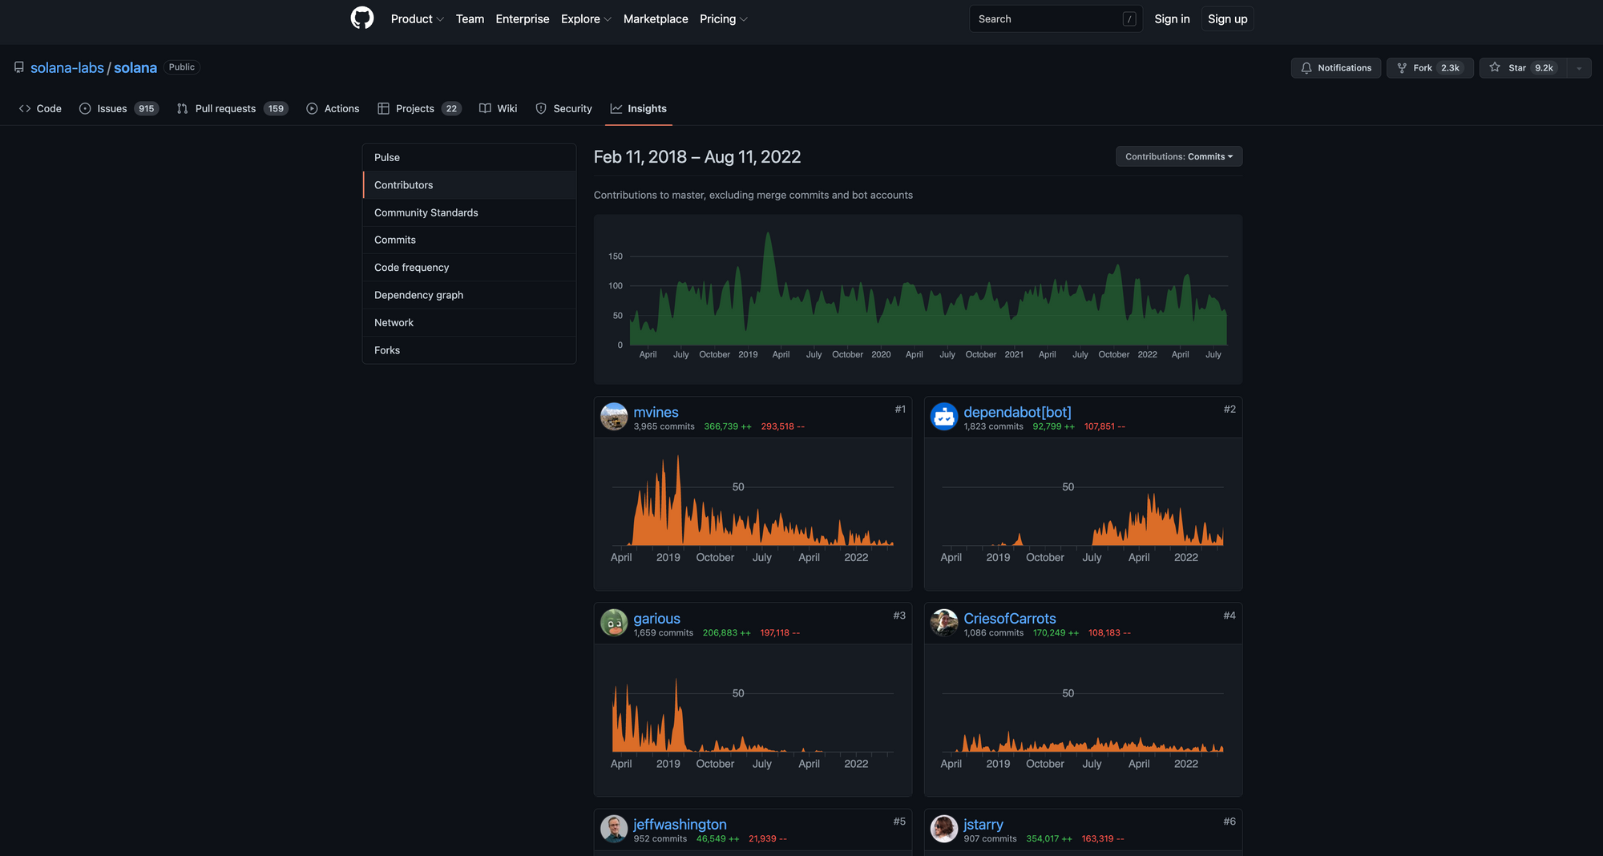The height and width of the screenshot is (856, 1603).
Task: Open jeffwashington 952 commits link
Action: [660, 838]
